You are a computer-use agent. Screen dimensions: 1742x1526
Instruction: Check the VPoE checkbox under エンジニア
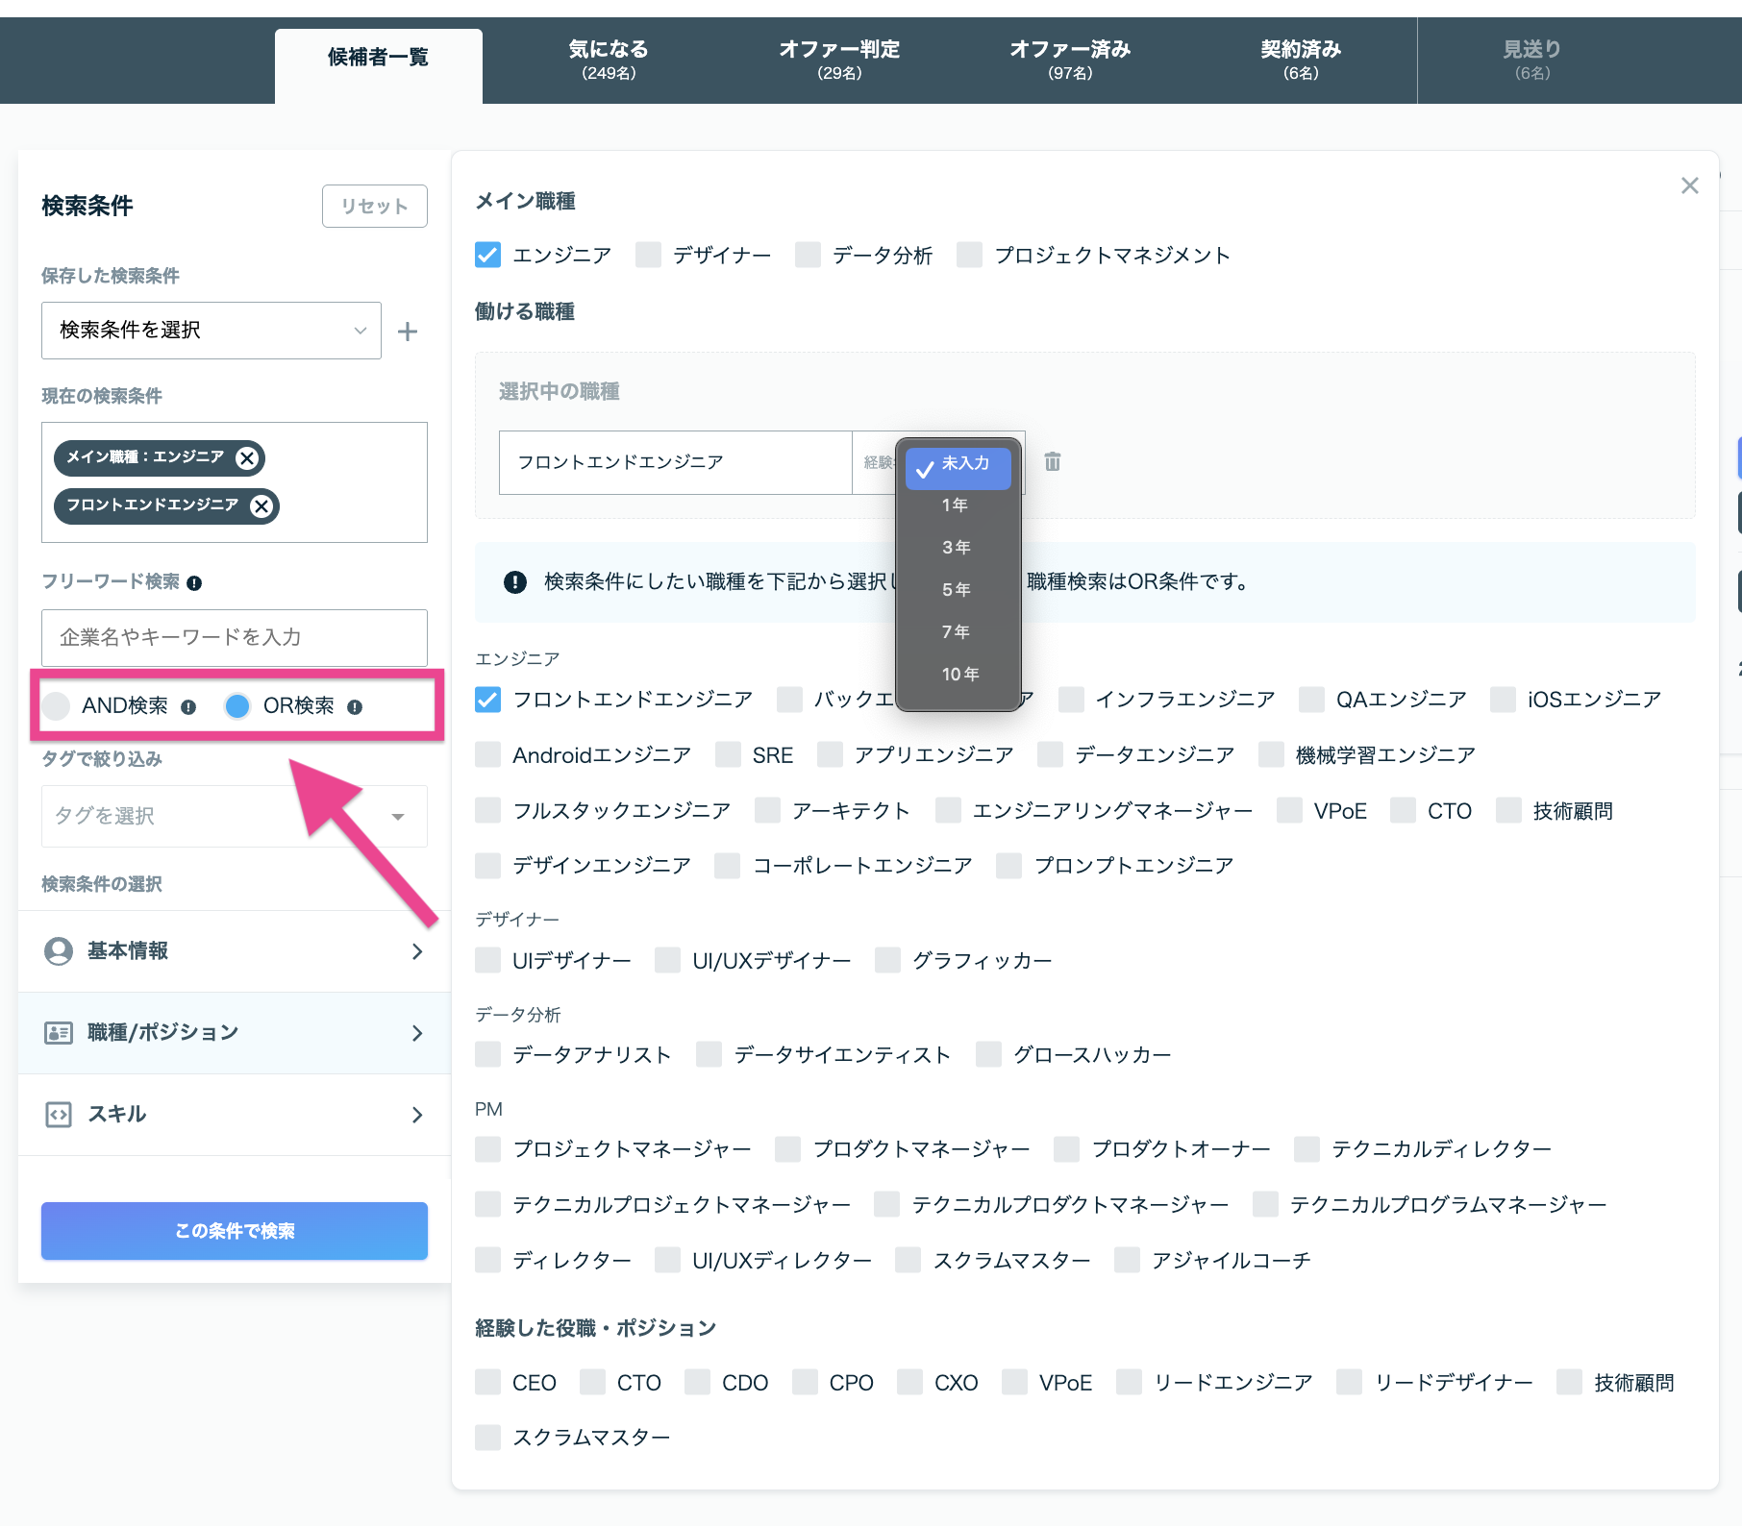[1289, 811]
